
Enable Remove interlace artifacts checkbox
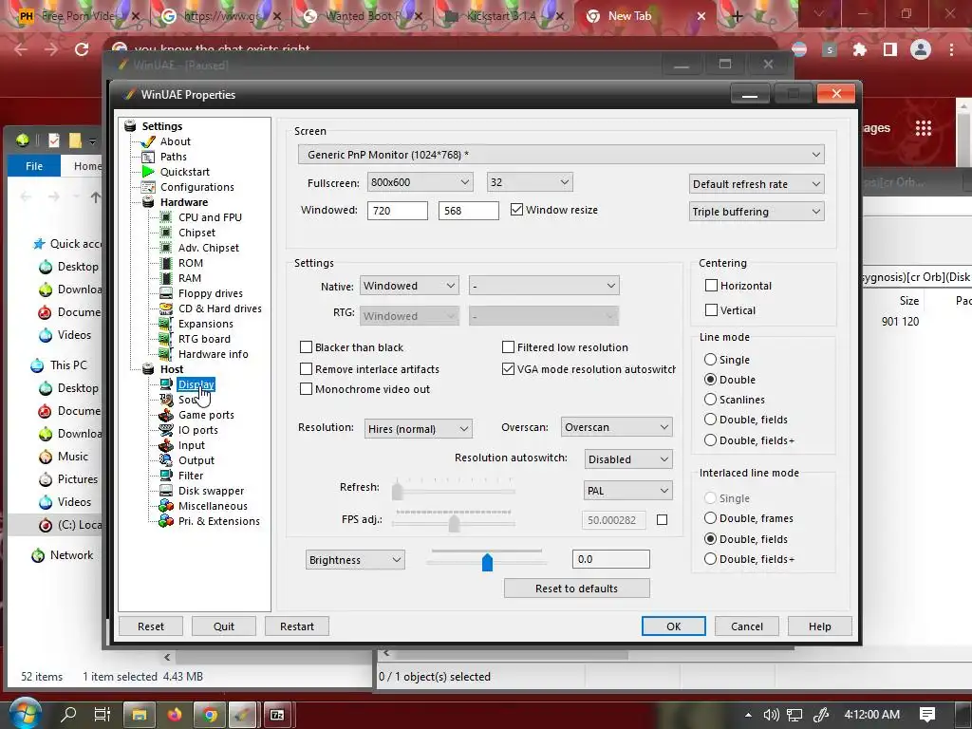pos(306,369)
